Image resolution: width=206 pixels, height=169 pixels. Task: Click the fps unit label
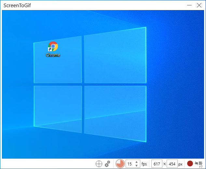144,164
